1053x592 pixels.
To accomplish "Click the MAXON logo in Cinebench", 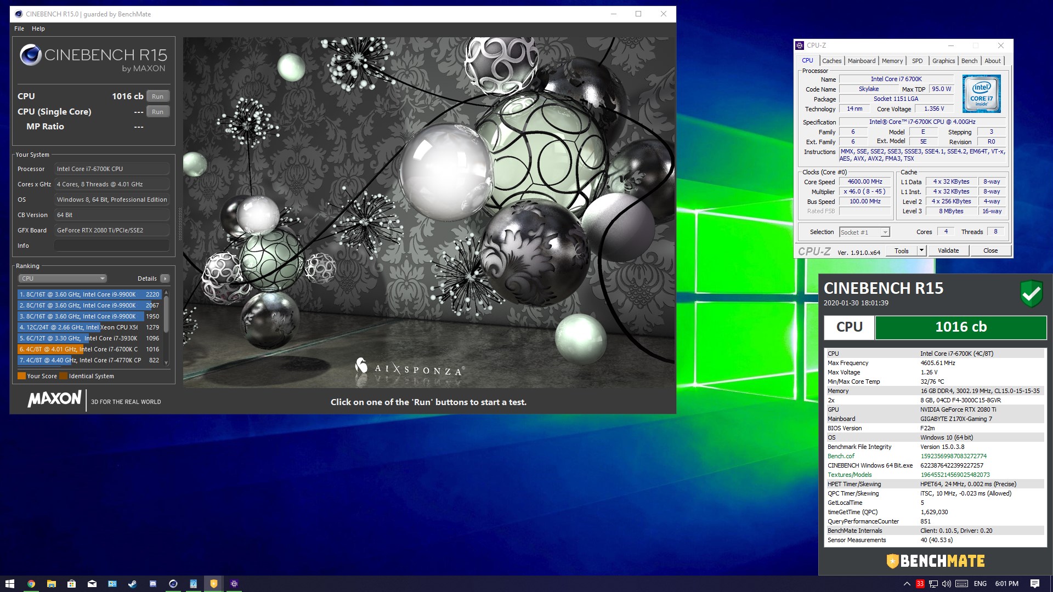I will (55, 399).
